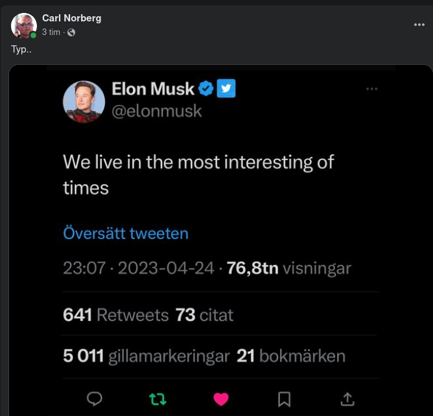Click the tweet text 'We live in the most interesting of times'
Viewport: 433px width, 416px height.
pyautogui.click(x=198, y=174)
